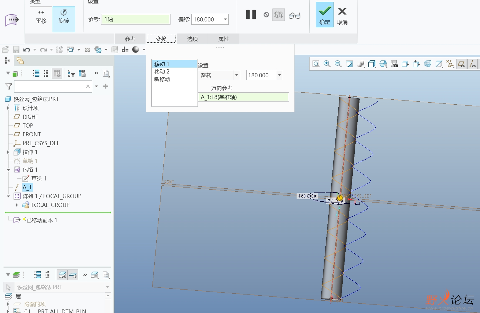
Task: Click 确定 green check to confirm
Action: [325, 15]
